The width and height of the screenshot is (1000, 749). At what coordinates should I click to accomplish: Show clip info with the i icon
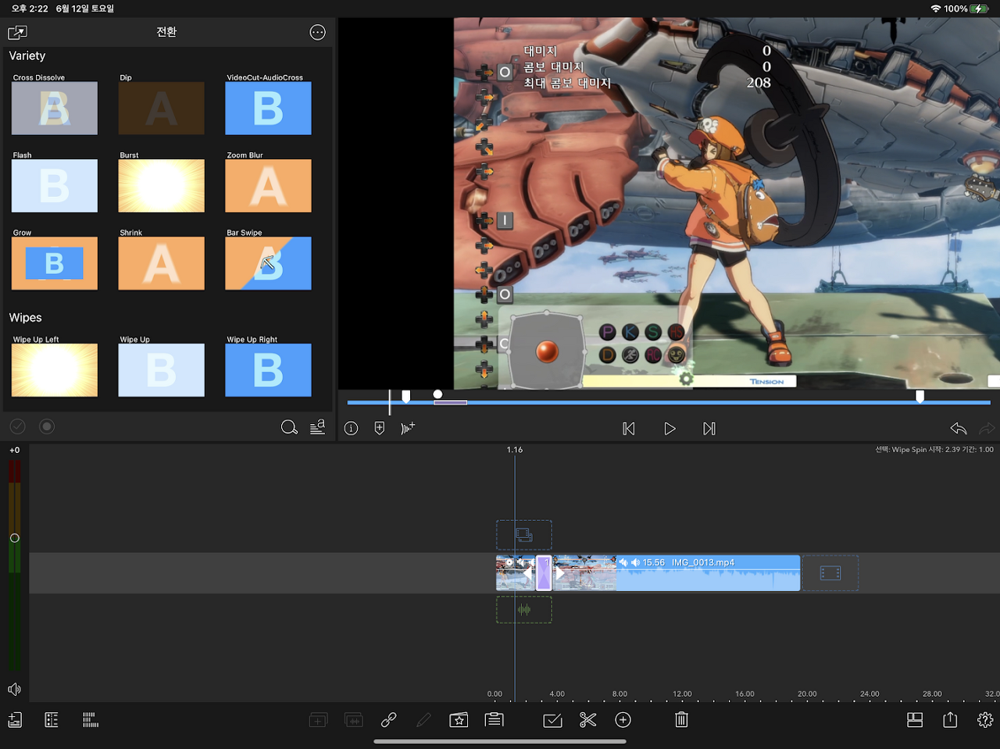coord(352,428)
